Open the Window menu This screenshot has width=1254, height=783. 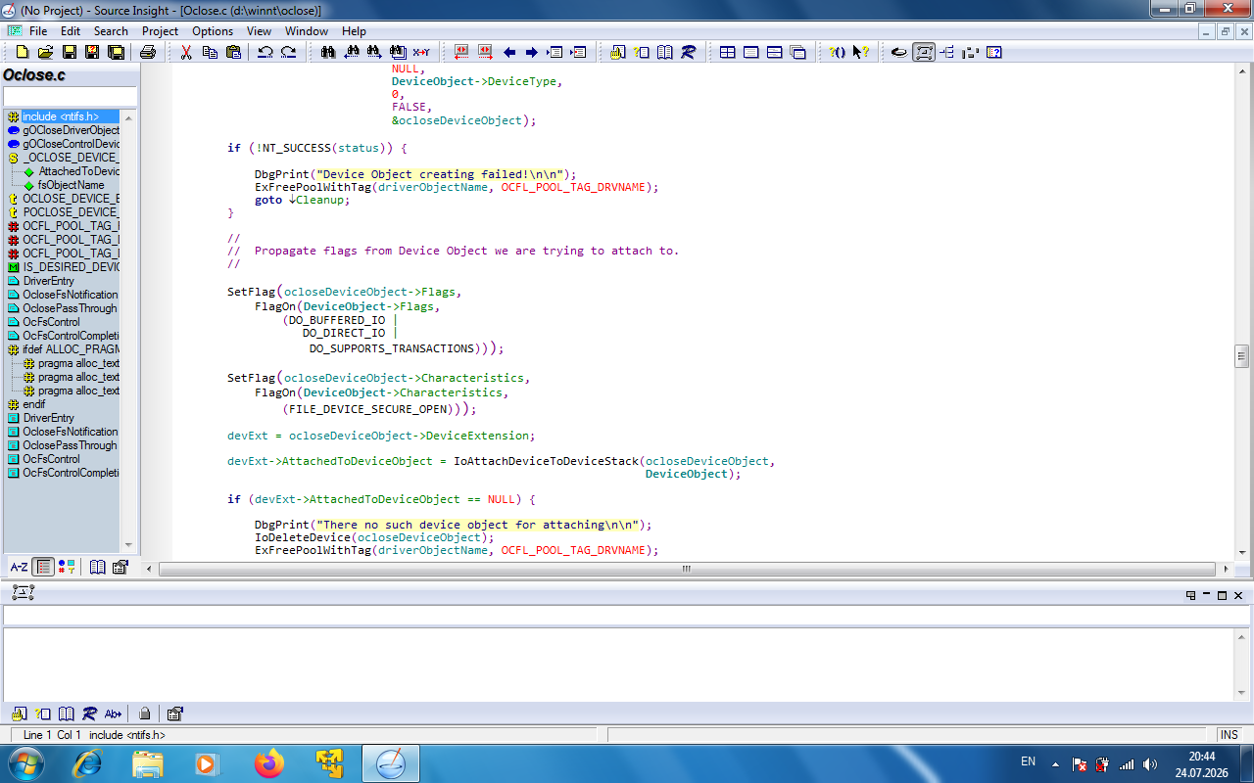pos(307,31)
